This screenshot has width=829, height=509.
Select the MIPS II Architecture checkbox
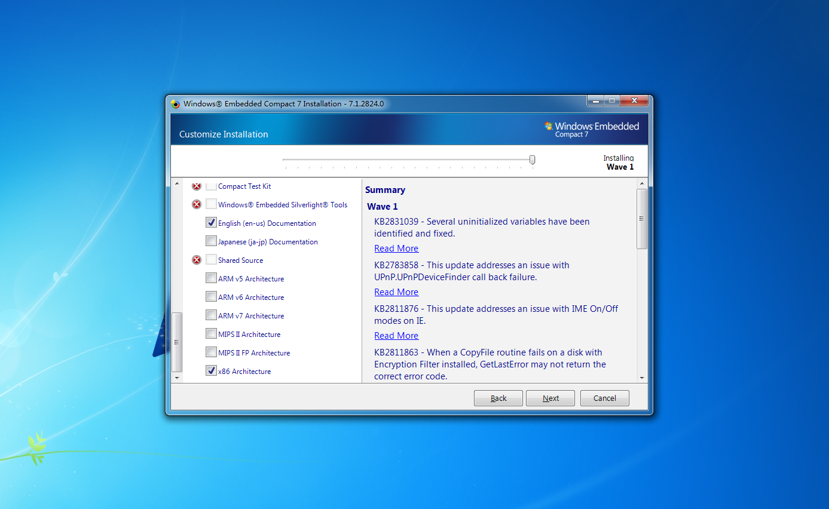pos(211,334)
